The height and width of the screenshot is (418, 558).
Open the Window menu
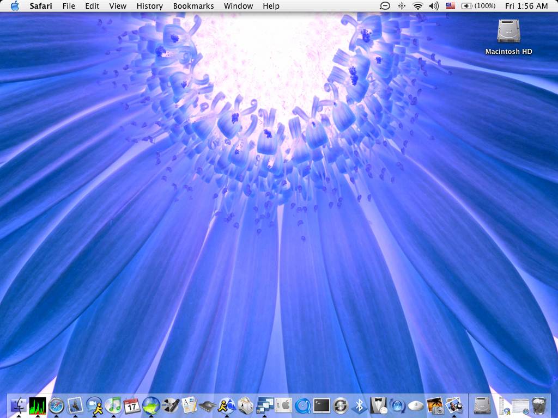[x=239, y=6]
